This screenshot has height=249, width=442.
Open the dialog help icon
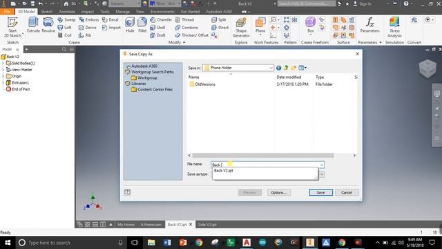(127, 192)
